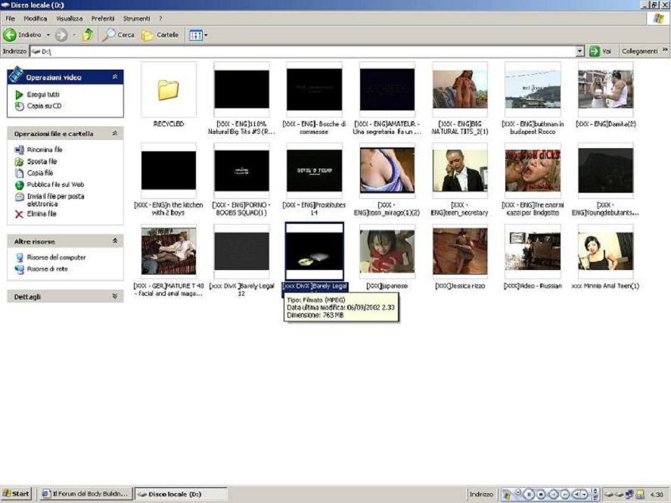
Task: Select Sposta file in sidebar
Action: (x=41, y=161)
